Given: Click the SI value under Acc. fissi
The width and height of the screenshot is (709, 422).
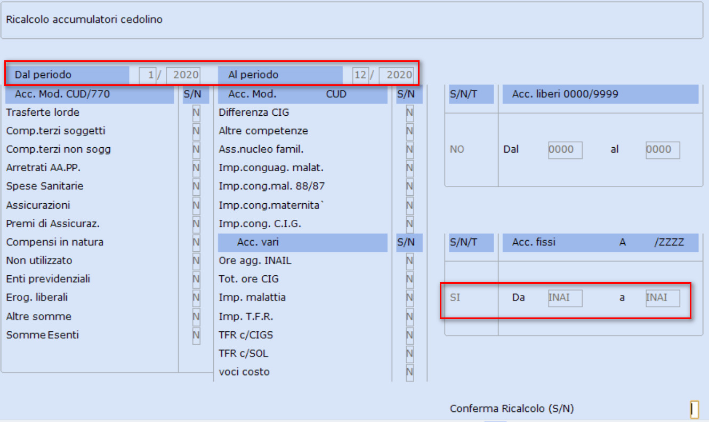Looking at the screenshot, I should click(455, 298).
